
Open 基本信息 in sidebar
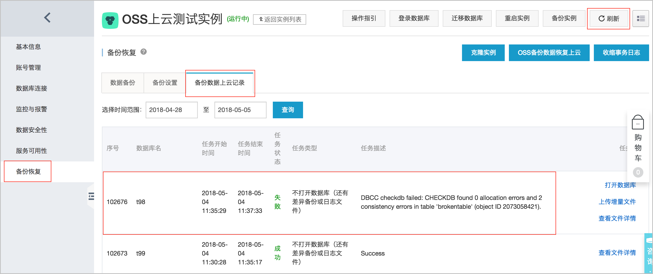coord(28,47)
